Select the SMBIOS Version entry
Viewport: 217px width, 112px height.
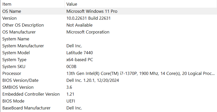tap(18, 87)
